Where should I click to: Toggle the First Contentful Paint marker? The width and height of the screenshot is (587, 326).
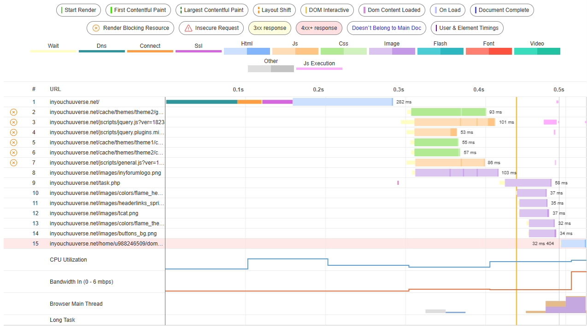(138, 10)
